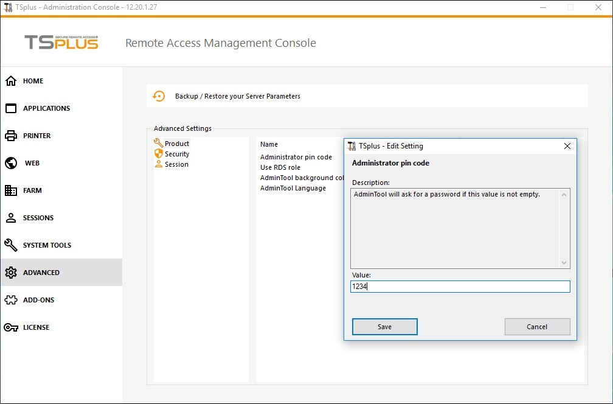
Task: Click the License key icon
Action: (x=11, y=327)
